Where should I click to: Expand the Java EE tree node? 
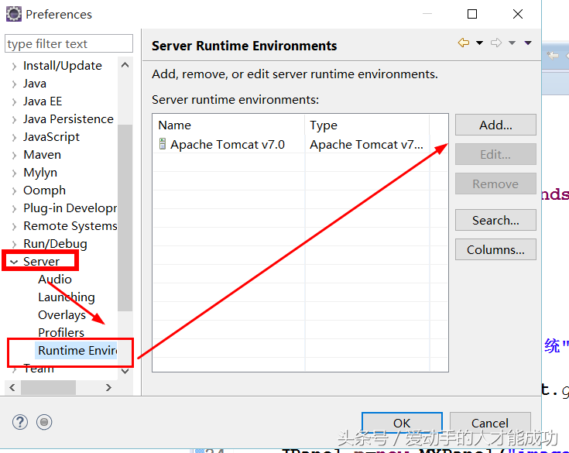coord(14,101)
